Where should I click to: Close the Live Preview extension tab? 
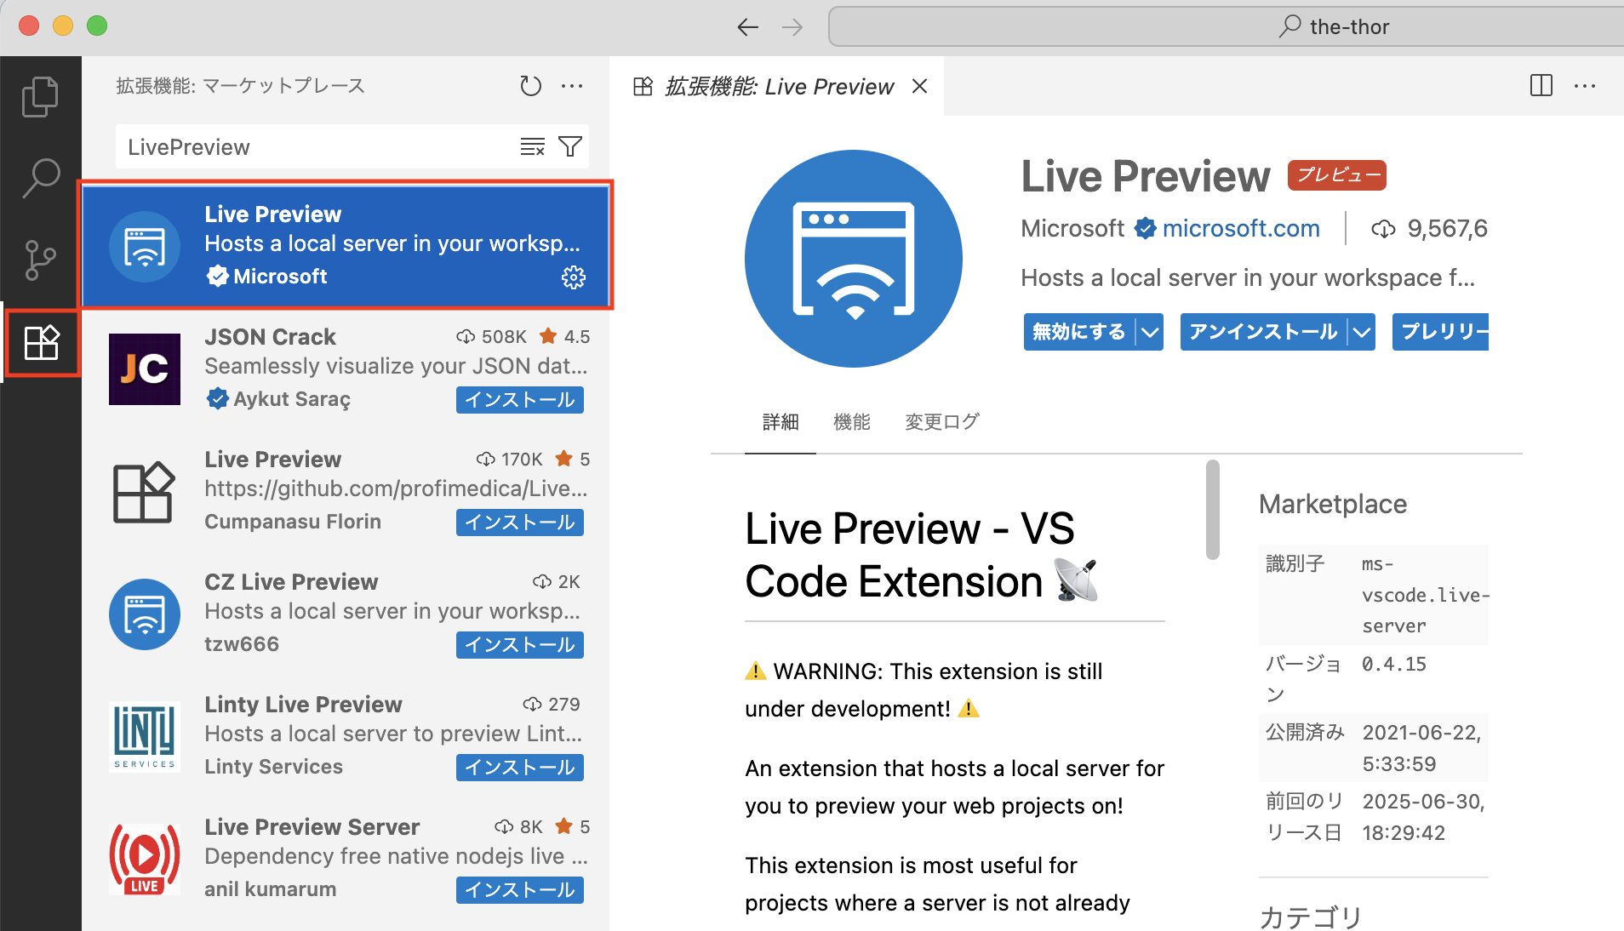[919, 86]
